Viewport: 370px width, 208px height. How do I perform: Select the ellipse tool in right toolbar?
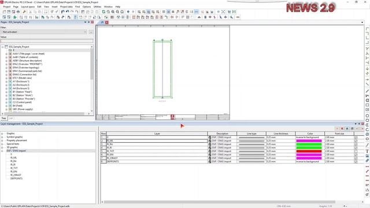pos(367,139)
